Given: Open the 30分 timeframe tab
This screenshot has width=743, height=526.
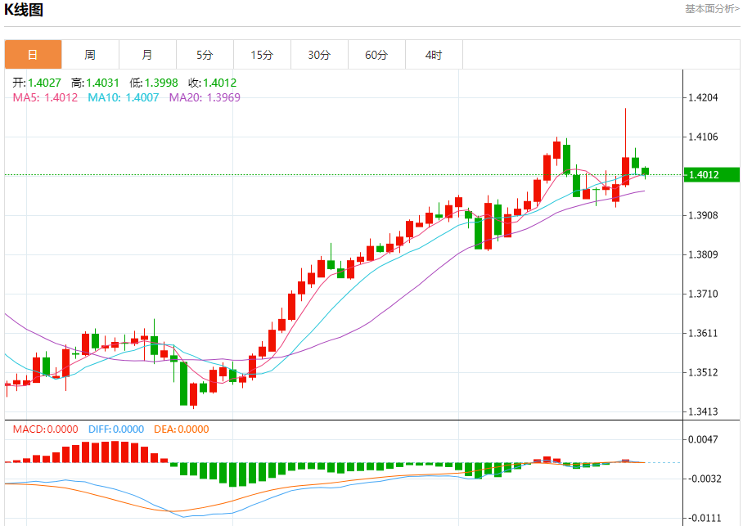Looking at the screenshot, I should pos(319,55).
